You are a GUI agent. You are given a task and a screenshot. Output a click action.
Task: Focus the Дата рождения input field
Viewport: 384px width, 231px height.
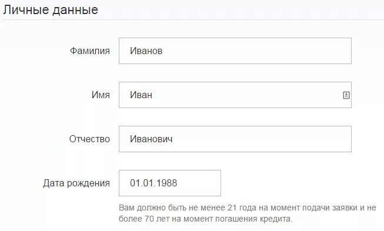click(170, 183)
